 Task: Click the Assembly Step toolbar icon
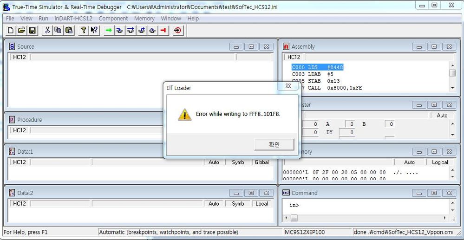click(152, 30)
